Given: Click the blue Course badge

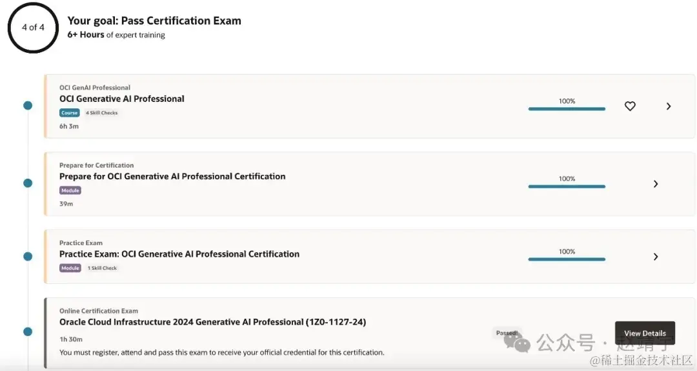Looking at the screenshot, I should tap(70, 113).
